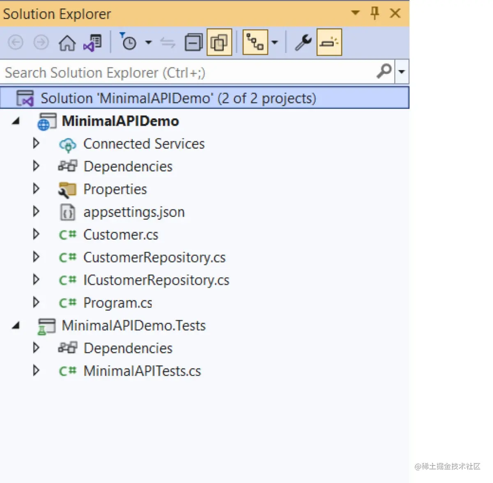Screen dimensions: 493x483
Task: Select CustomerRepository.cs file
Action: tap(154, 257)
